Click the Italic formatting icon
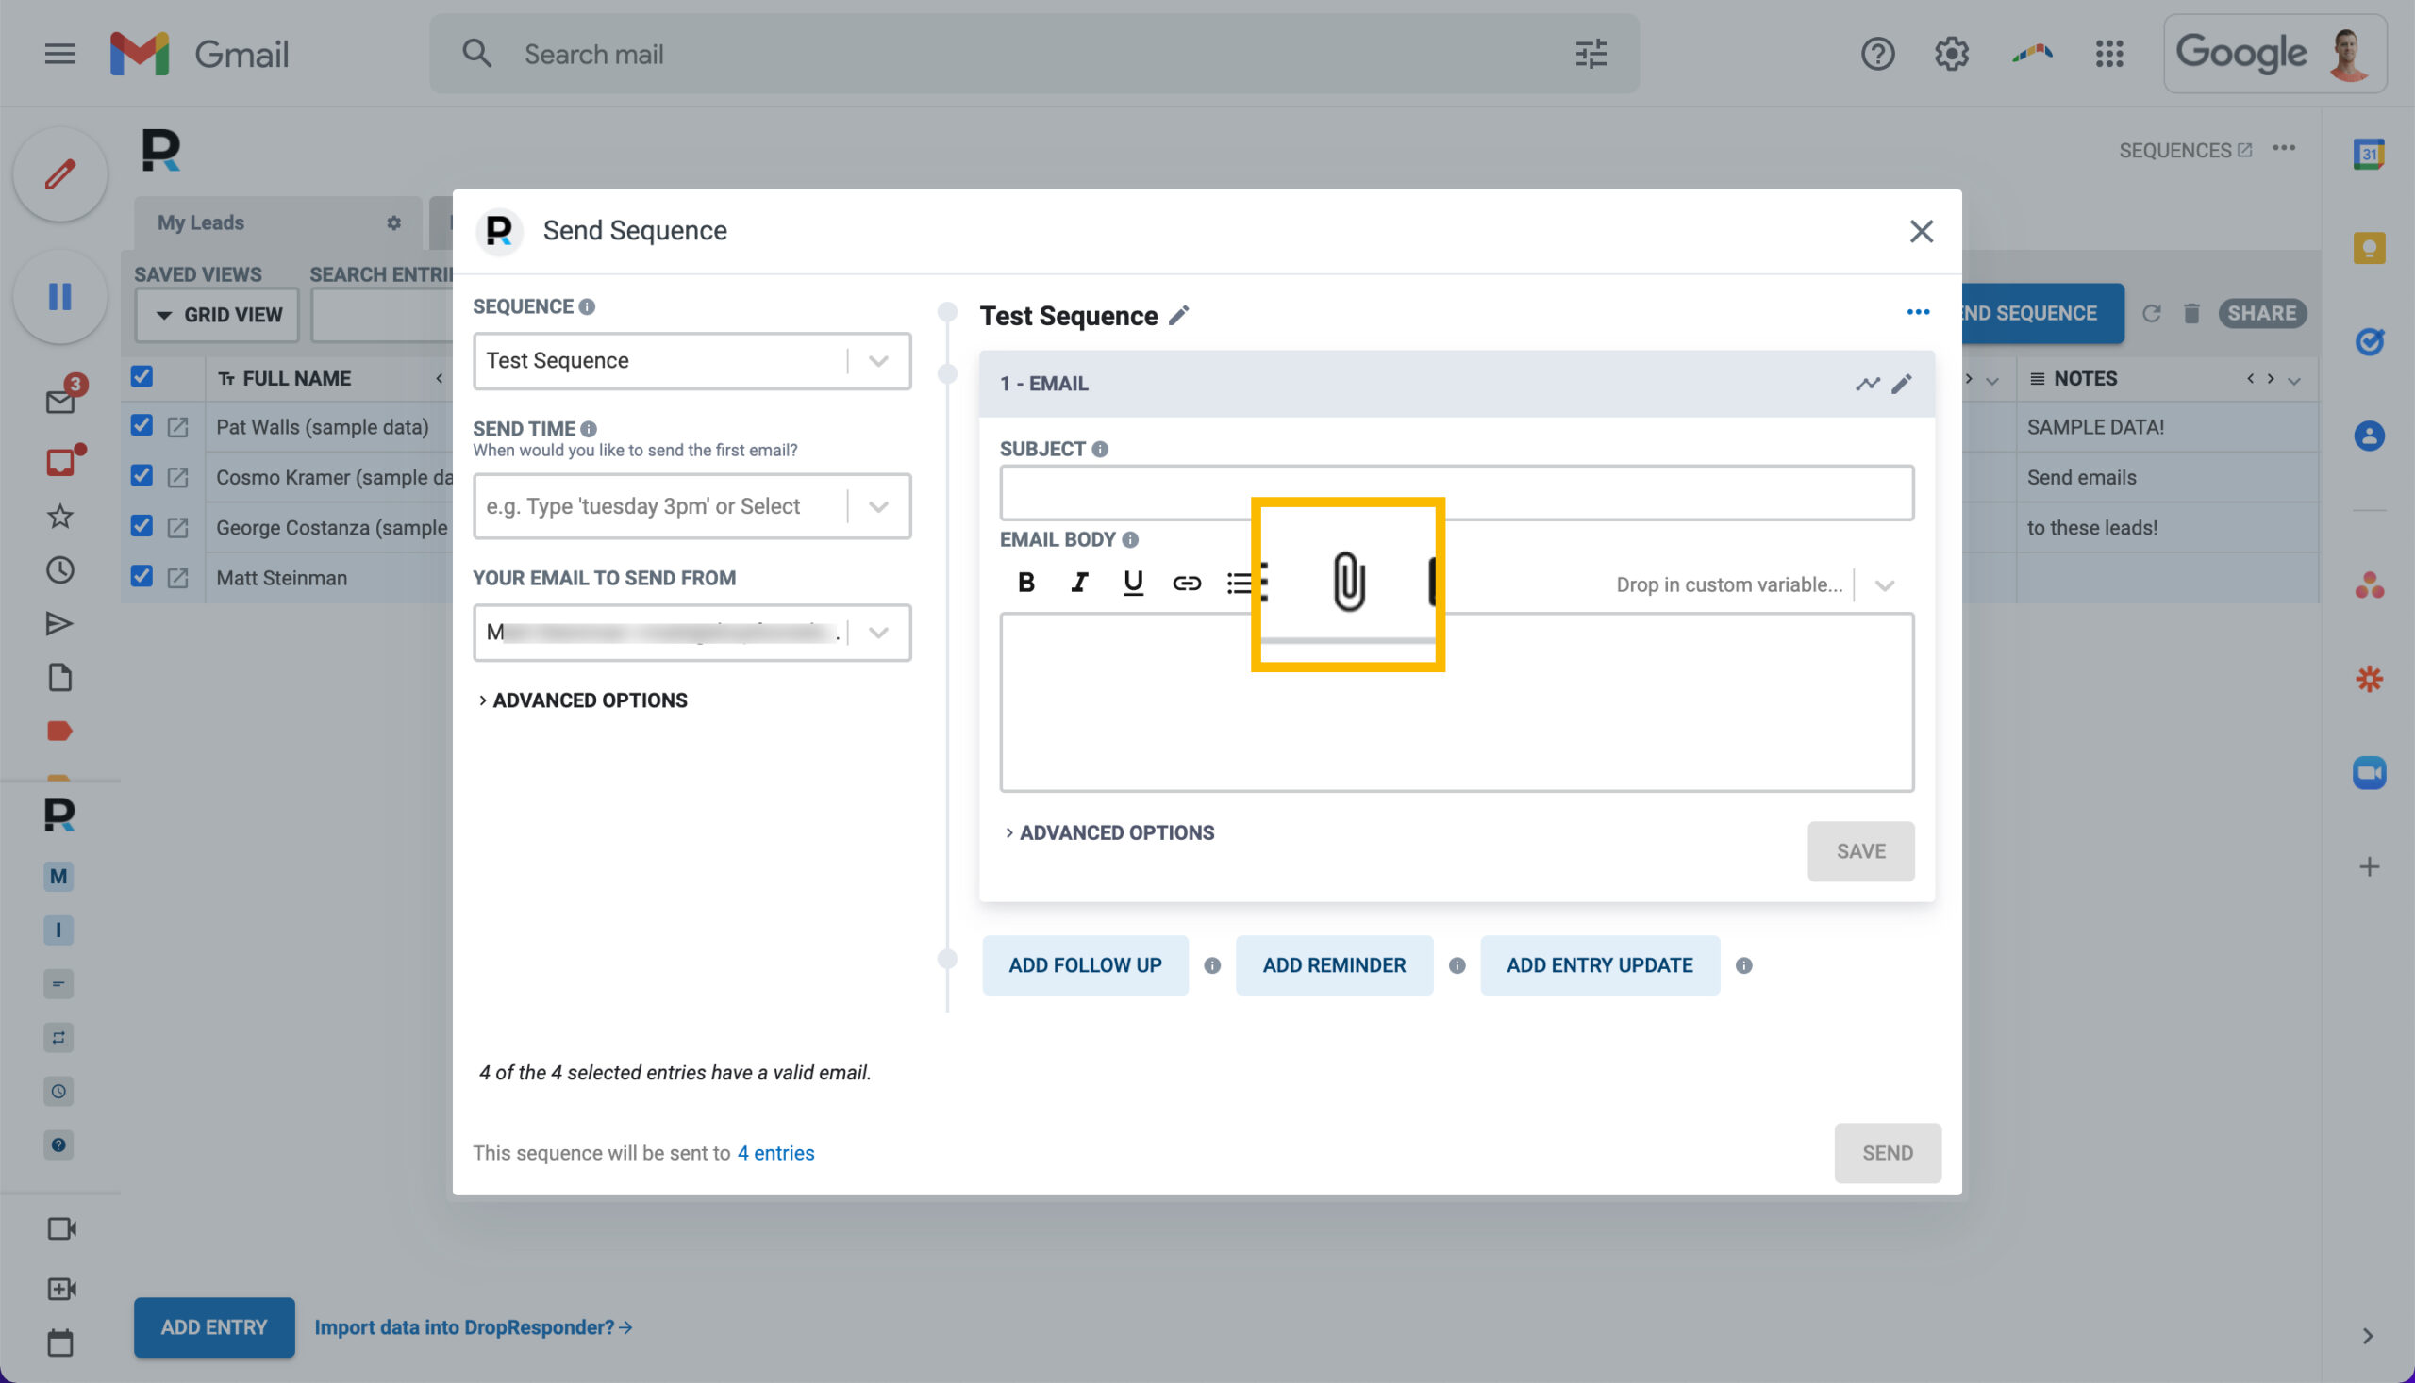The image size is (2415, 1383). click(1078, 583)
